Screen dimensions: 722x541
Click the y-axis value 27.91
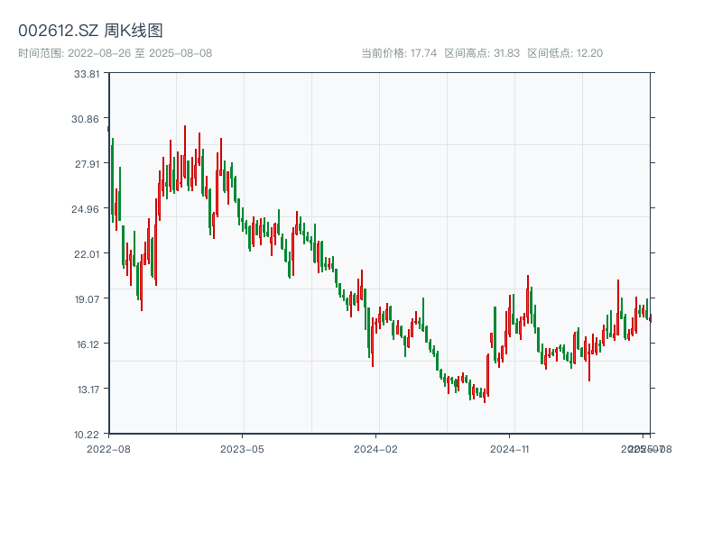(x=87, y=164)
